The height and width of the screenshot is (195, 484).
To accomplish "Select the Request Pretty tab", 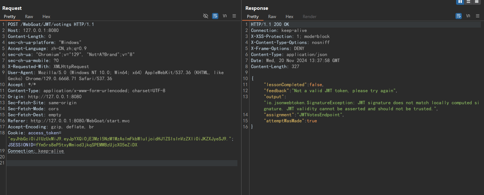I will 10,16.
